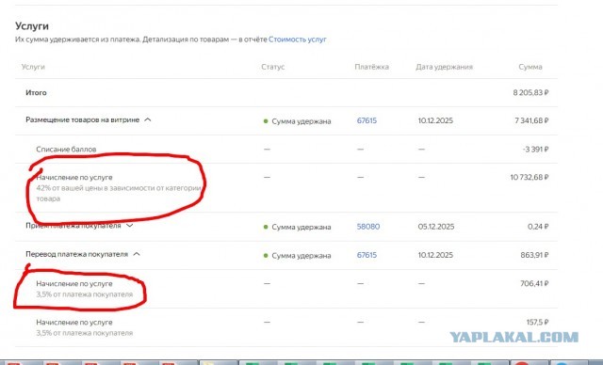Collapse "Перевод платежа покупателя" chevron
The image size is (603, 365).
pos(137,254)
